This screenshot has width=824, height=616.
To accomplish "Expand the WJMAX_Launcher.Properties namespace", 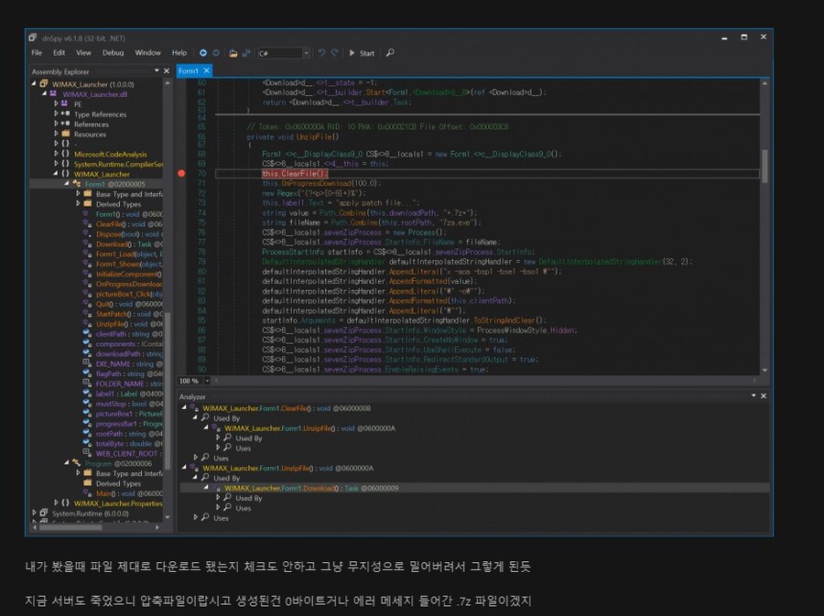I will click(56, 503).
